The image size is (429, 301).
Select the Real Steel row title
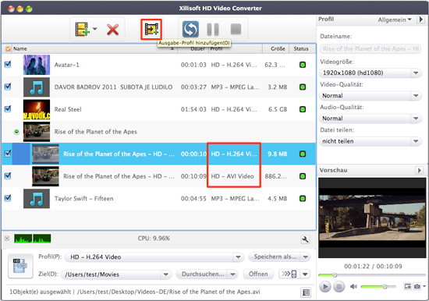[68, 109]
